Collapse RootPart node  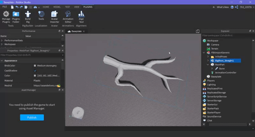tap(208, 65)
